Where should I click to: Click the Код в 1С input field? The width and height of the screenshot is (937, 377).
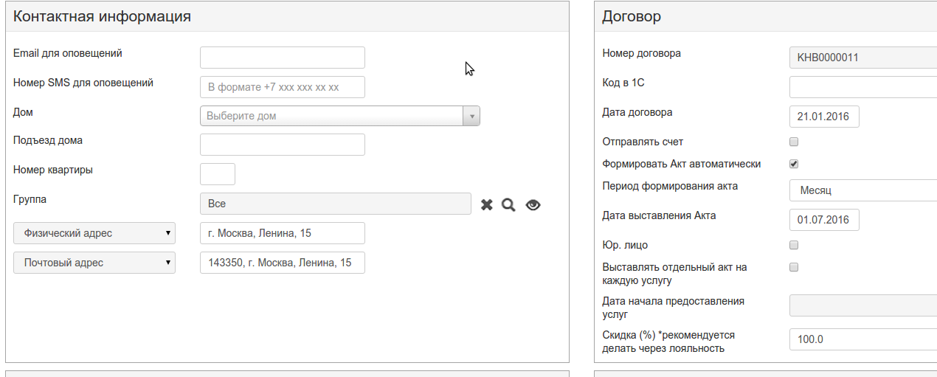point(862,87)
